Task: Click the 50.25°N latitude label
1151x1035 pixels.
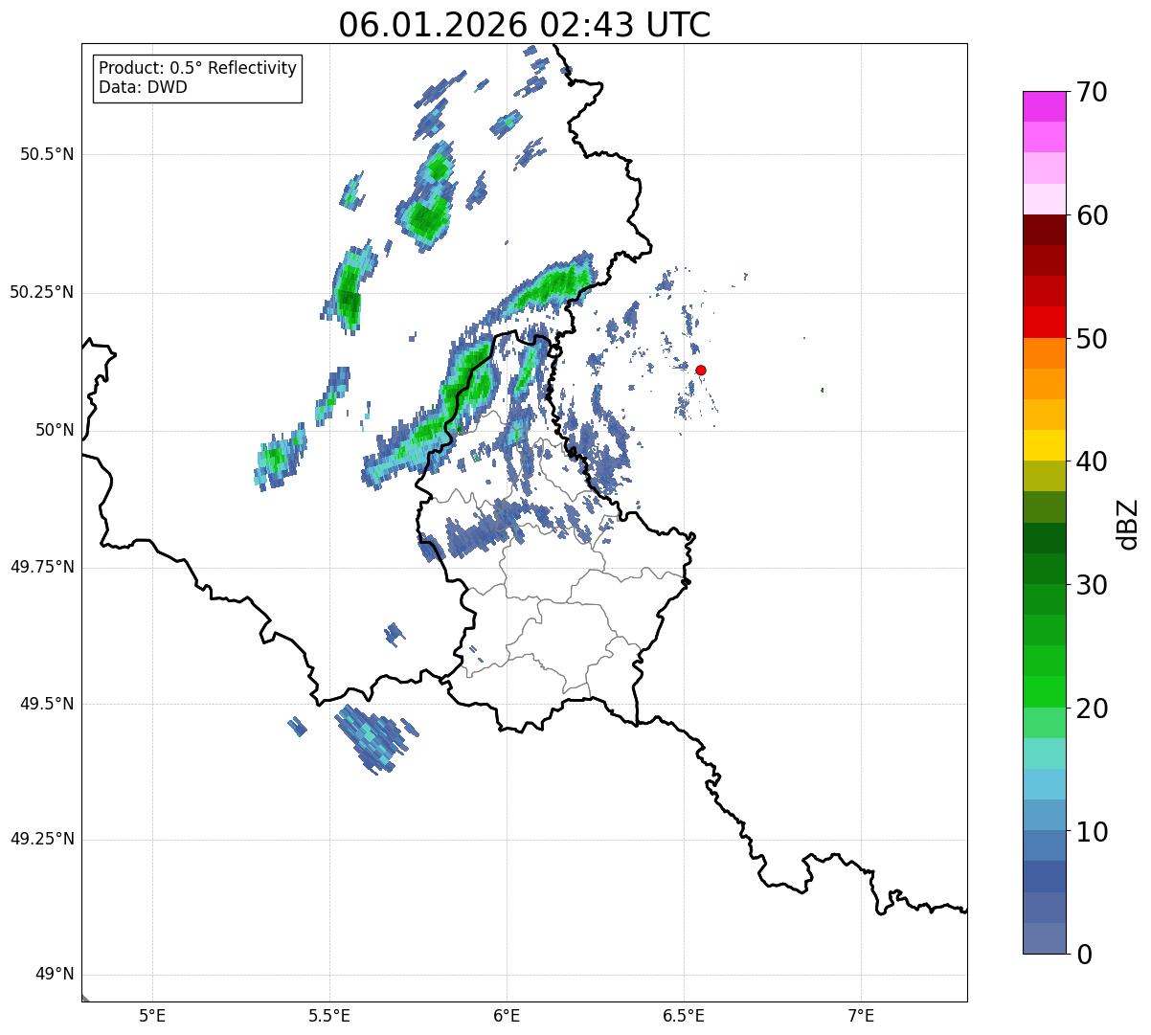Action: 41,292
